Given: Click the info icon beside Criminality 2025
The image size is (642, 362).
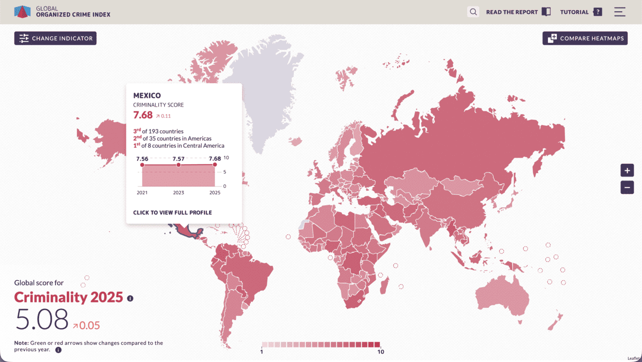Looking at the screenshot, I should click(x=130, y=298).
